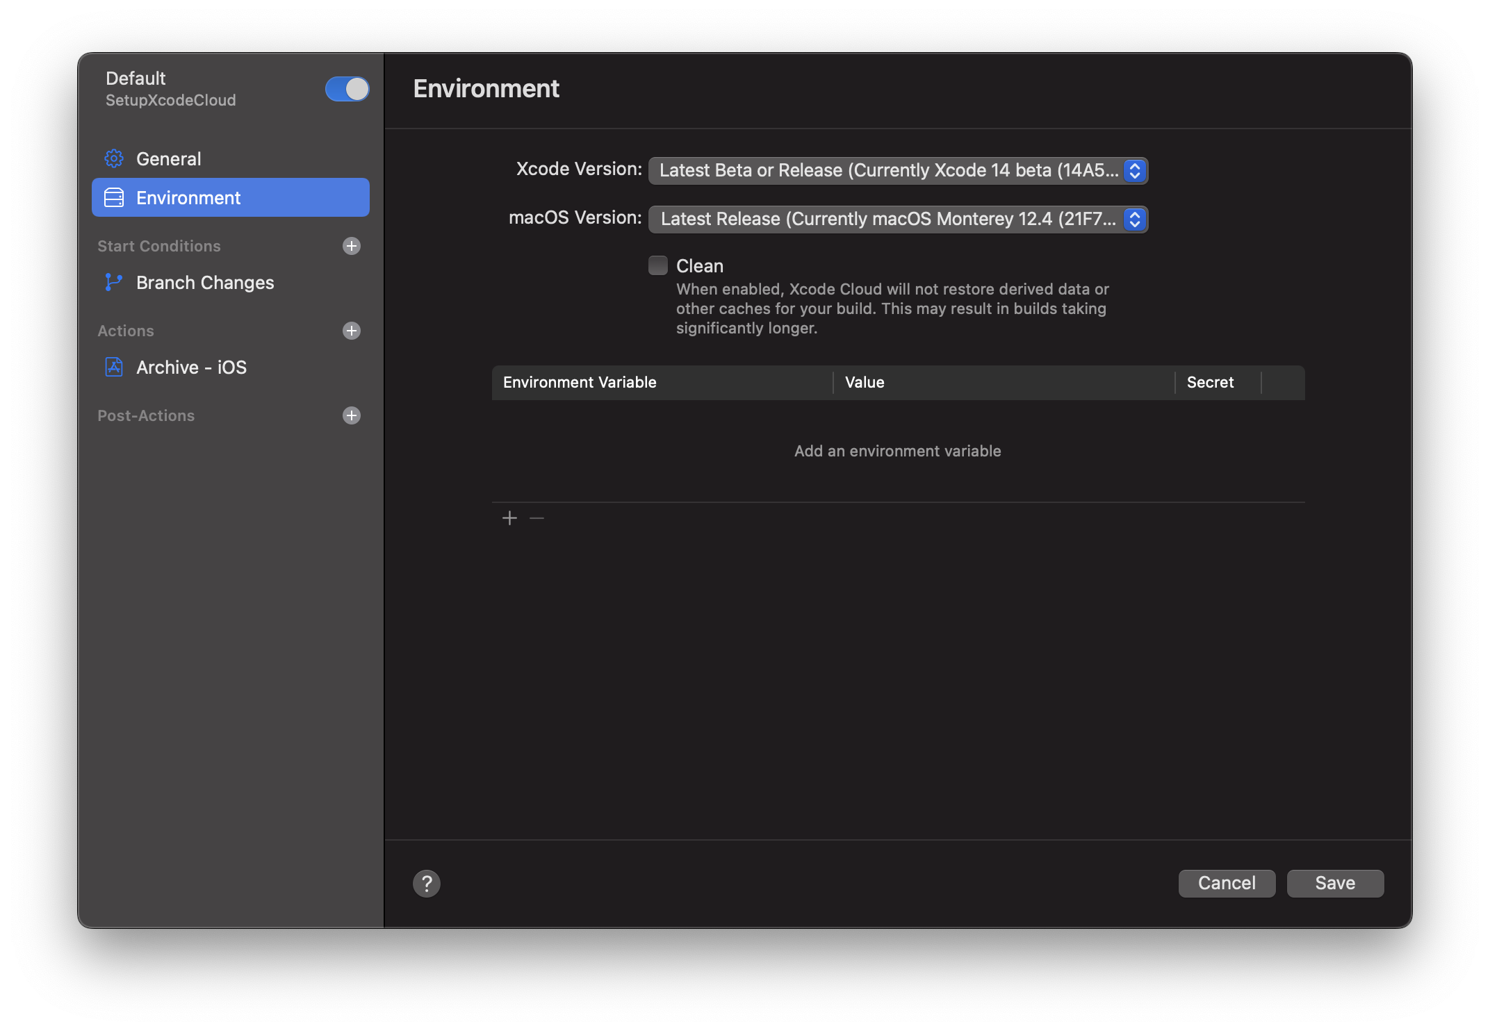
Task: Add a new Post-Action with plus
Action: tap(352, 415)
